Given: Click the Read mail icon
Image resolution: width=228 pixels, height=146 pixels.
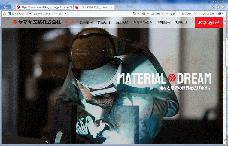Looking at the screenshot, I should point(152,14).
